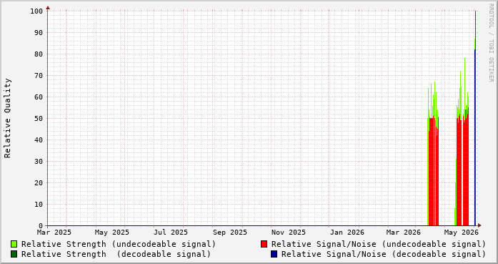Click the Jul 2025 x-axis label
The image size is (498, 264).
point(171,233)
